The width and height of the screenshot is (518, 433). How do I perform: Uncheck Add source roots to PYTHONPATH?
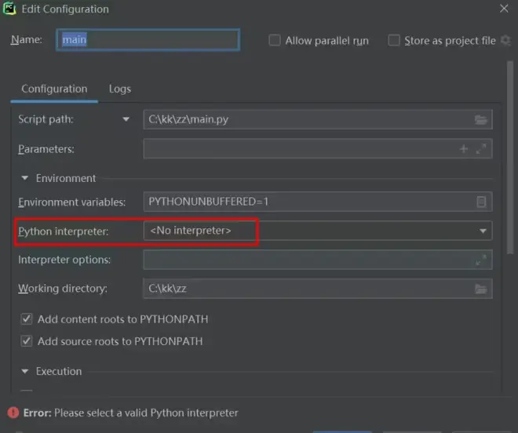click(x=27, y=341)
